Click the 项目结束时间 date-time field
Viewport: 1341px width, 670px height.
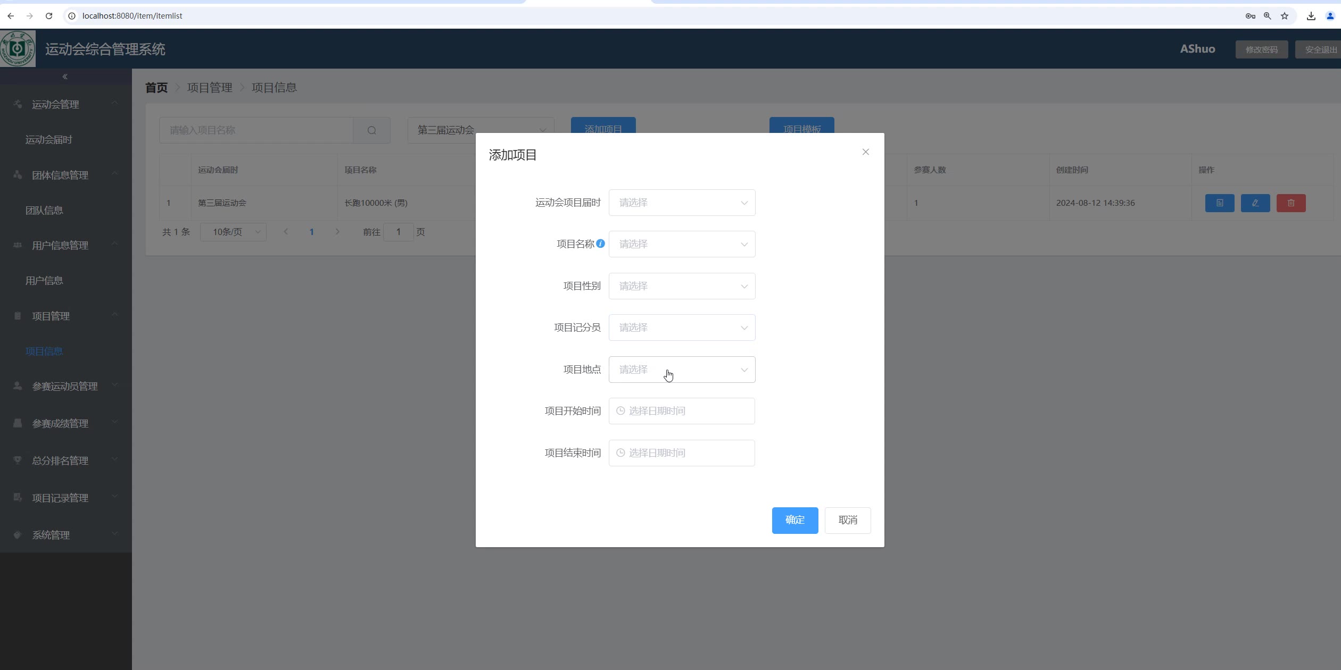tap(682, 453)
